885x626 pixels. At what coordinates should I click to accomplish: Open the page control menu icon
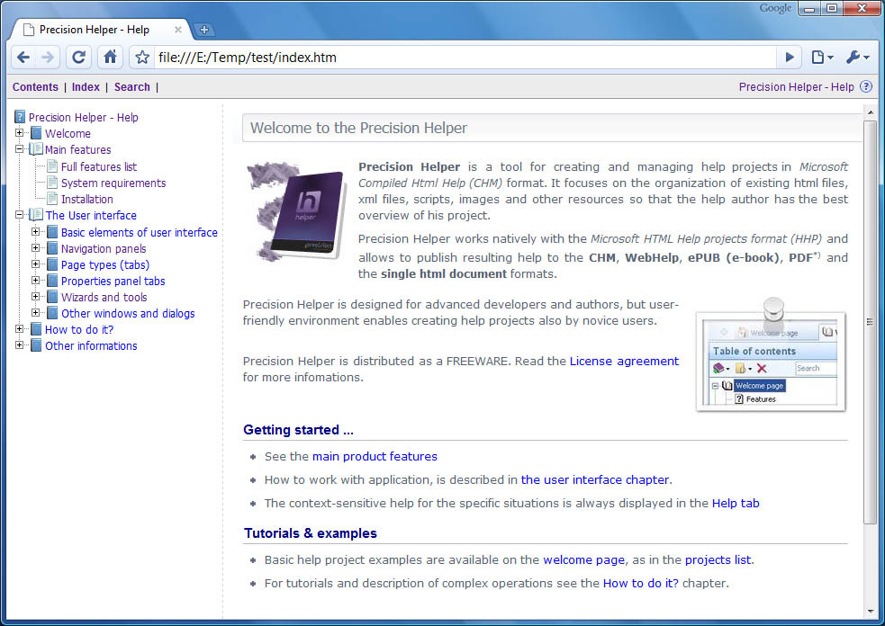click(x=822, y=57)
